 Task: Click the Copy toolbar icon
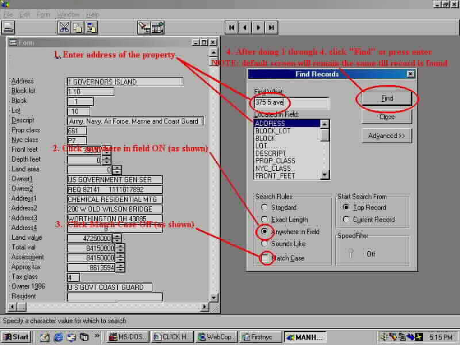pyautogui.click(x=78, y=27)
